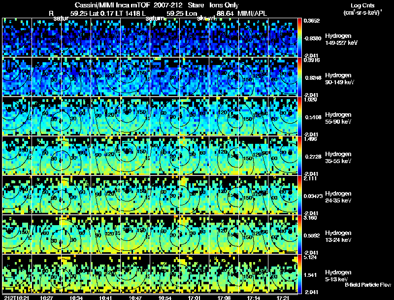The width and height of the screenshot is (394, 300).
Task: Select the 'Hydrogen 90-149 keV' row label
Action: coord(339,79)
